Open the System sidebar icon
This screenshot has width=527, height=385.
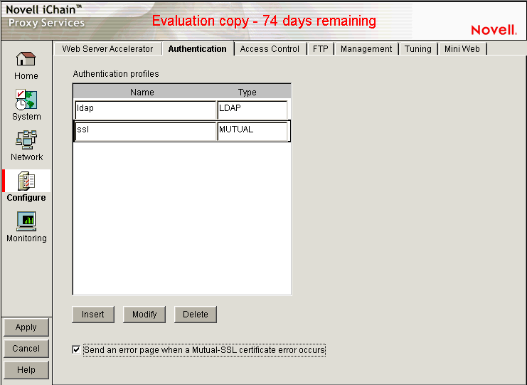point(26,100)
